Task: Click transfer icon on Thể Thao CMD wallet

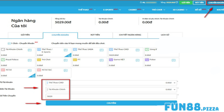Action: click(137, 50)
